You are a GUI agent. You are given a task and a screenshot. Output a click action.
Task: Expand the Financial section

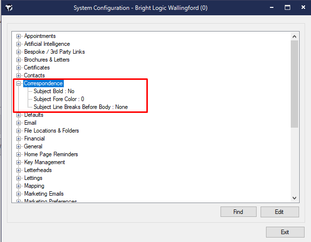tap(19, 138)
